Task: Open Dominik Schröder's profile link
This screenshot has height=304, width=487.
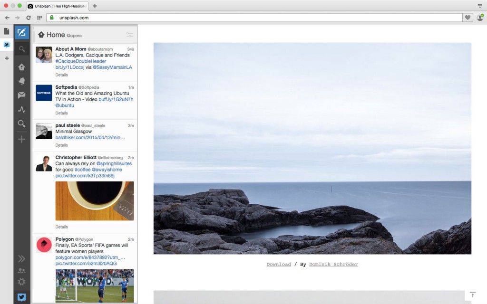Action: (x=333, y=264)
